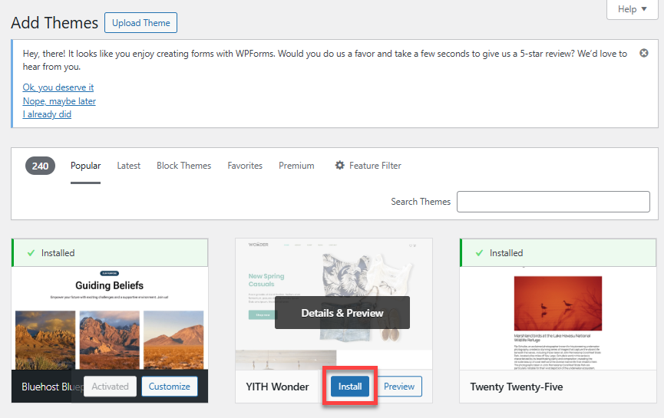Click the YITH Wonder theme name
Image resolution: width=664 pixels, height=418 pixels.
(277, 387)
